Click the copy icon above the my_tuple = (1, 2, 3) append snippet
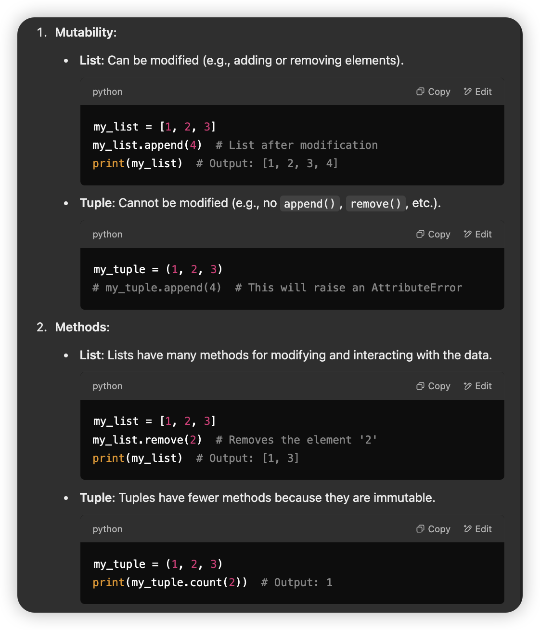 click(x=420, y=234)
